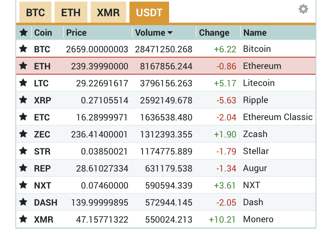Screen dimensions: 322x236
Task: Sort table by Change column header
Action: pyautogui.click(x=214, y=32)
